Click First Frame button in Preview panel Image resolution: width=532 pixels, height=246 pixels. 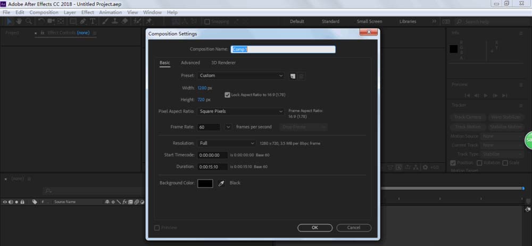tap(467, 96)
